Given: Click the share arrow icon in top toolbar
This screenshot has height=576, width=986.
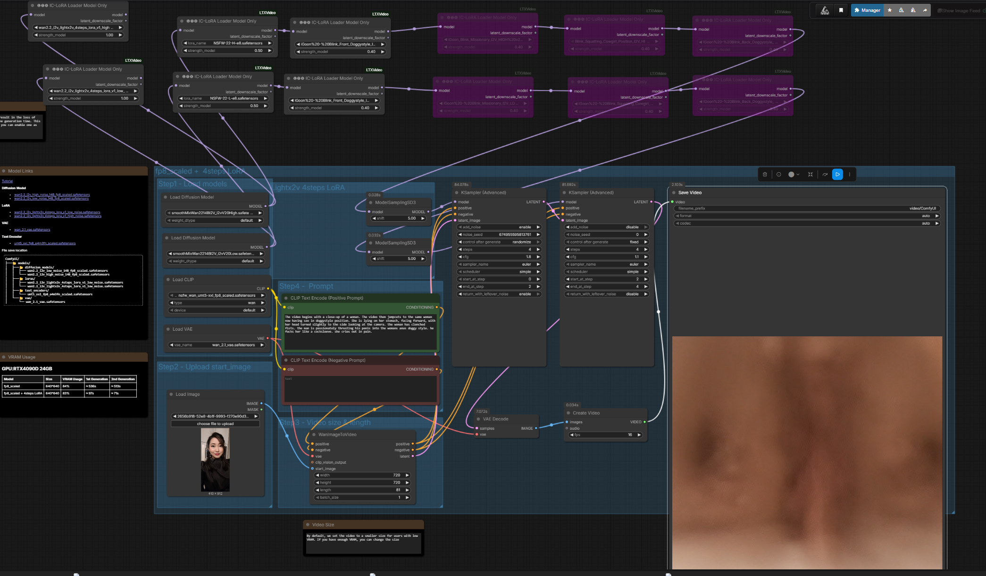Looking at the screenshot, I should (x=925, y=10).
